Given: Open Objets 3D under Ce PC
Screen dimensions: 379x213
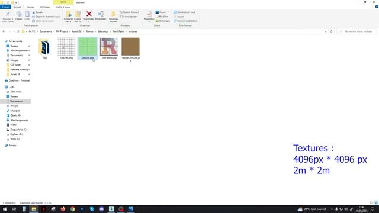Looking at the screenshot, I should (x=15, y=115).
